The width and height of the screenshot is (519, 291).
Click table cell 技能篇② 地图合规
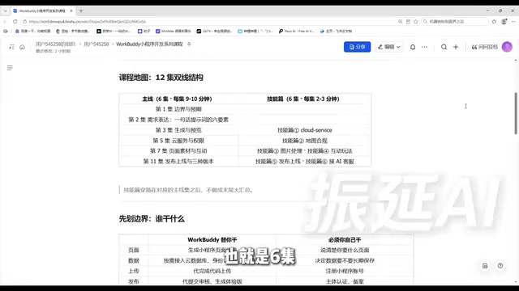pos(305,141)
